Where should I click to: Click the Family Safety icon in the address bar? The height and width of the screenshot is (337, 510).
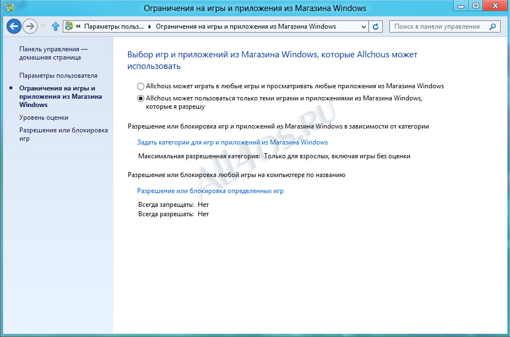click(69, 26)
